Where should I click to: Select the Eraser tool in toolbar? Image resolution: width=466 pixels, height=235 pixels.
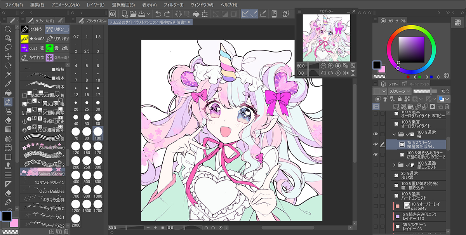tap(8, 120)
